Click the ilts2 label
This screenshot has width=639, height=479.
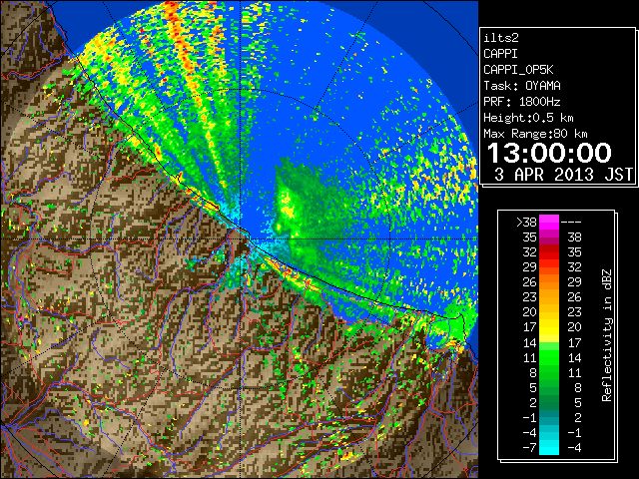501,38
